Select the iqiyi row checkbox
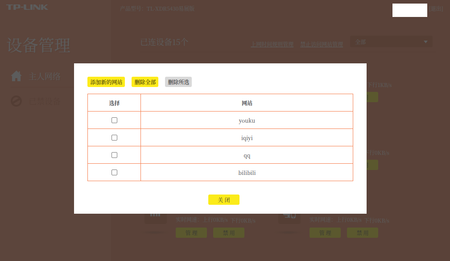 [114, 138]
